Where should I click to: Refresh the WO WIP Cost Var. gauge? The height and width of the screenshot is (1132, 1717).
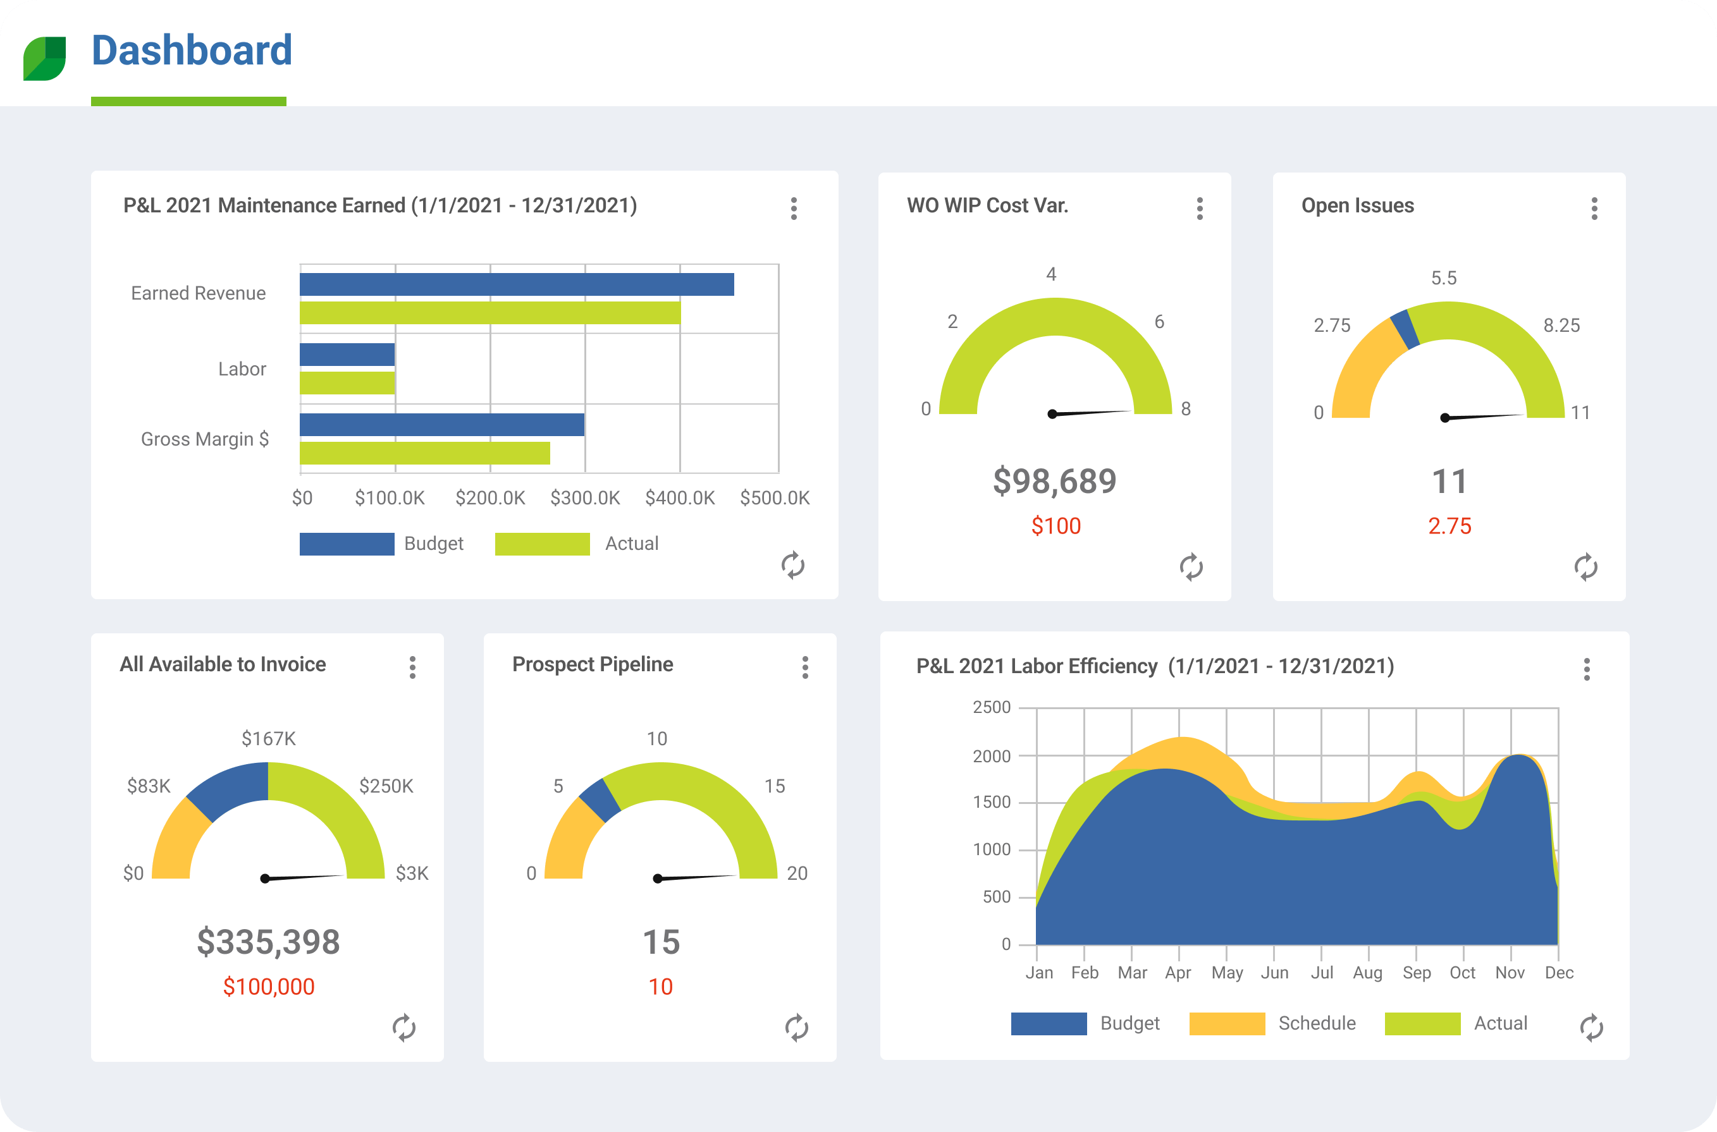click(1191, 568)
